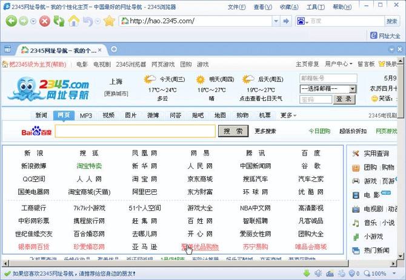This screenshot has width=406, height=280.
Task: Open the history dropdown next to Back/Forward
Action: click(x=33, y=21)
